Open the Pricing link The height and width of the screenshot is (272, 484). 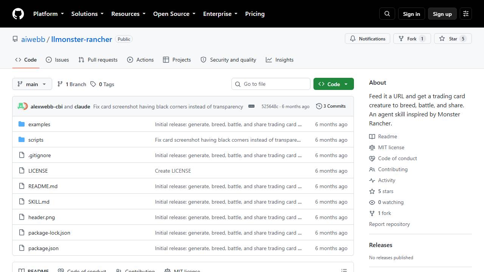(x=255, y=14)
